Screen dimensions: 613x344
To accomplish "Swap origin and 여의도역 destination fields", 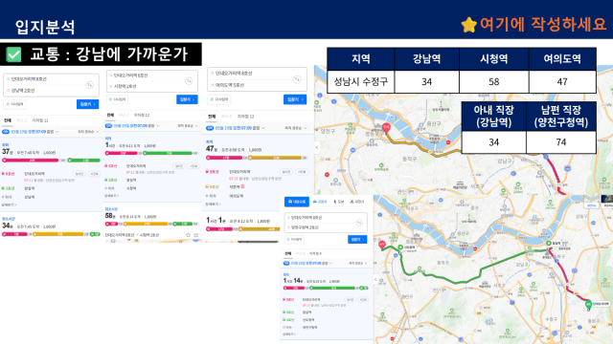I will tap(297, 79).
